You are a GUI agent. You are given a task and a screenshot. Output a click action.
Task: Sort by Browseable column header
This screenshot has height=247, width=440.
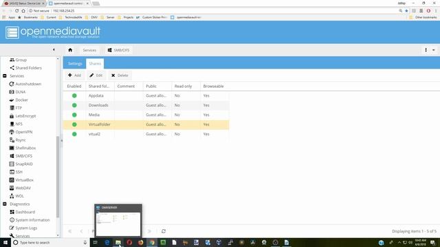(x=214, y=86)
